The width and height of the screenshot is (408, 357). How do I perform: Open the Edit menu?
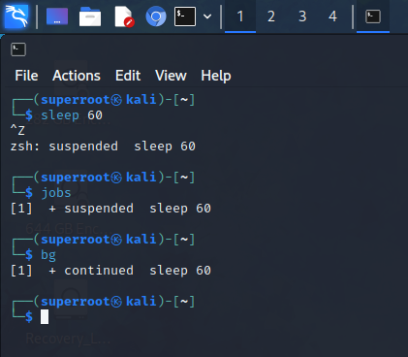(128, 76)
